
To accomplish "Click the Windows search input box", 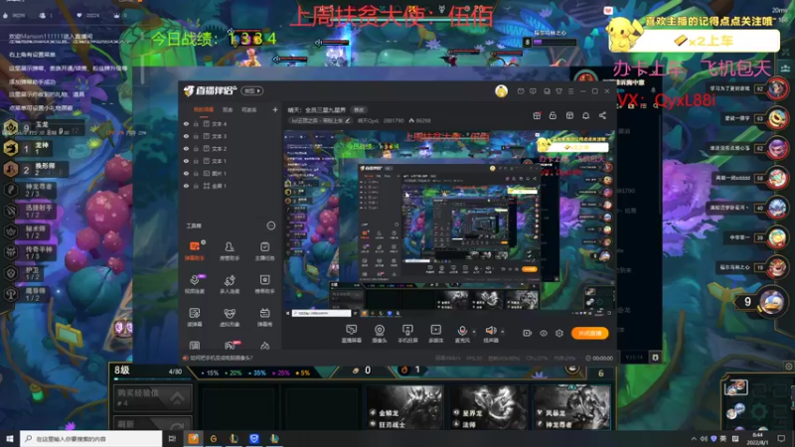I will 91,439.
